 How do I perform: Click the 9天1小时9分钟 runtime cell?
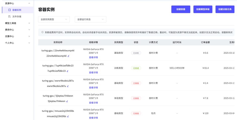click(x=177, y=68)
